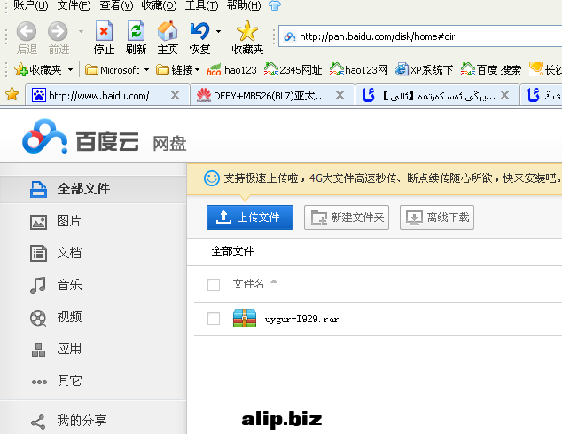The height and width of the screenshot is (434, 562).
Task: Tick the select-all checkbox in file header
Action: point(213,285)
